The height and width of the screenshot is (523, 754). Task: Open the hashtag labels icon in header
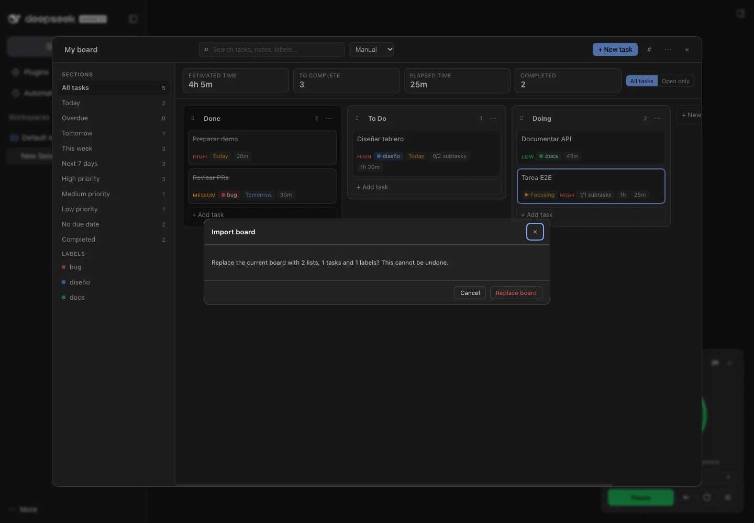click(x=649, y=50)
